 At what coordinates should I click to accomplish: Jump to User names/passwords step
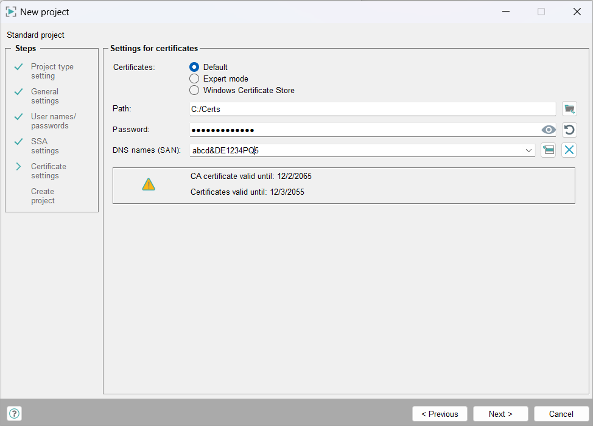pyautogui.click(x=53, y=121)
